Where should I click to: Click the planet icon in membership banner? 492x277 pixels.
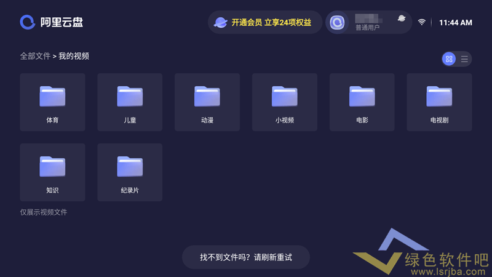(220, 22)
